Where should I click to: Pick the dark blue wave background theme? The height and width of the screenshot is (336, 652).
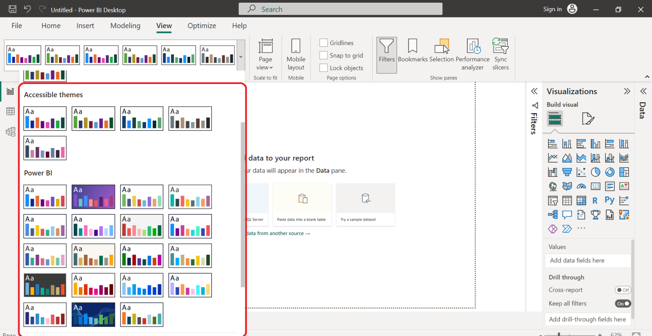[94, 314]
